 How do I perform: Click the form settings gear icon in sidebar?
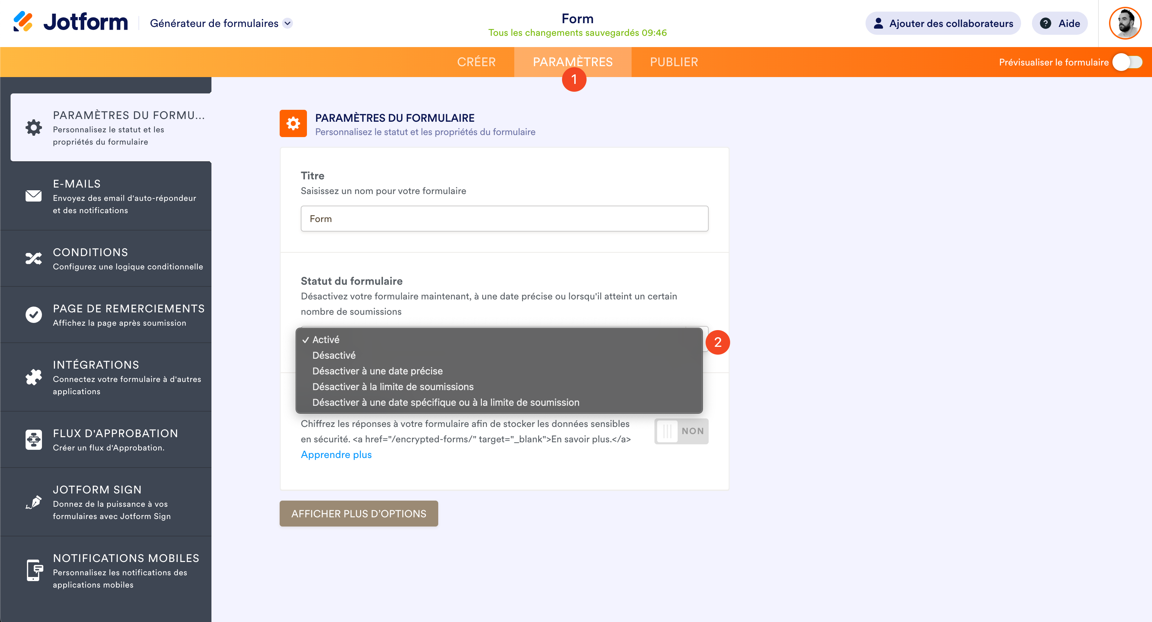(x=33, y=128)
